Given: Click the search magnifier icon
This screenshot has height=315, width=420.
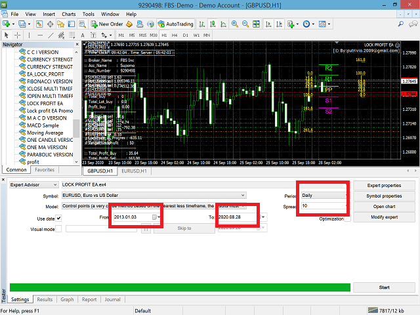Looking at the screenshot, I should pyautogui.click(x=401, y=24).
